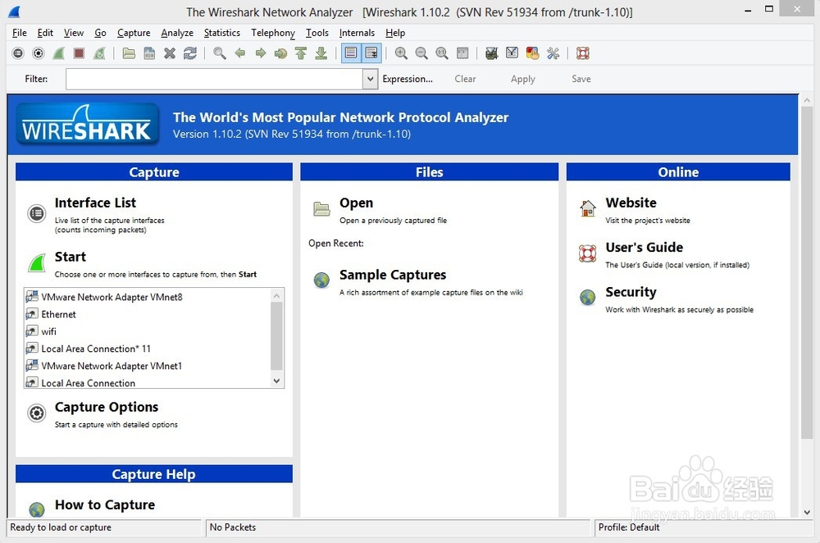Open the Expression... filter builder
This screenshot has width=820, height=543.
408,79
